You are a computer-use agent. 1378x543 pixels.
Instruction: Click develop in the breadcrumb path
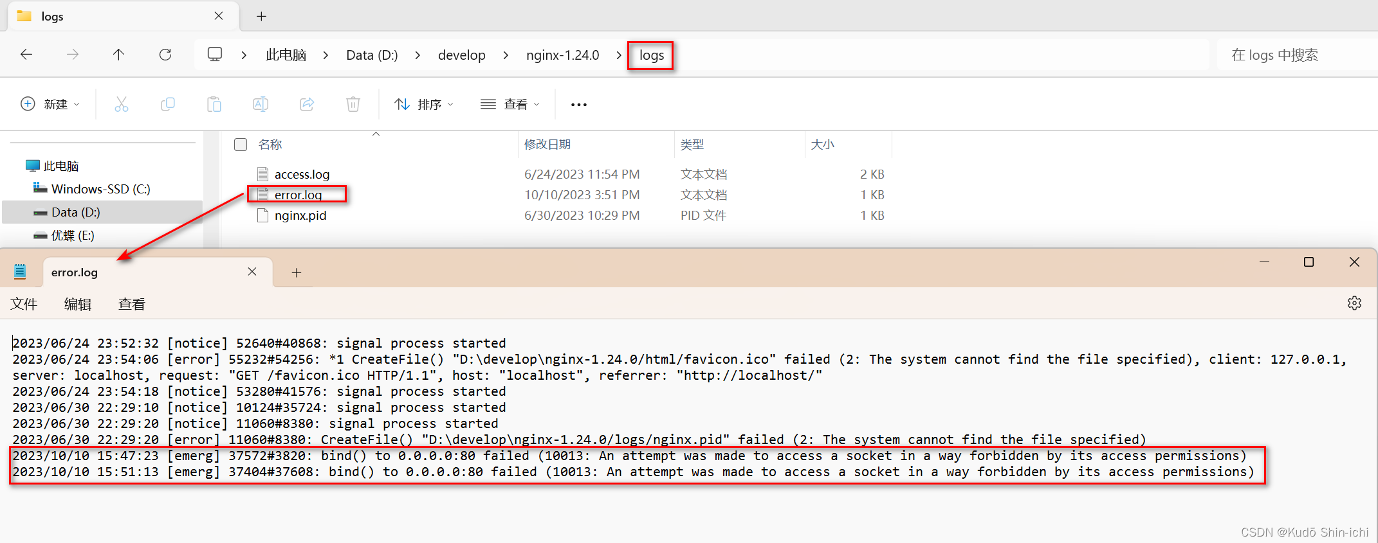(x=462, y=55)
